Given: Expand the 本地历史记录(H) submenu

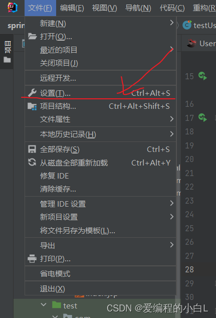Looking at the screenshot, I should [x=100, y=134].
